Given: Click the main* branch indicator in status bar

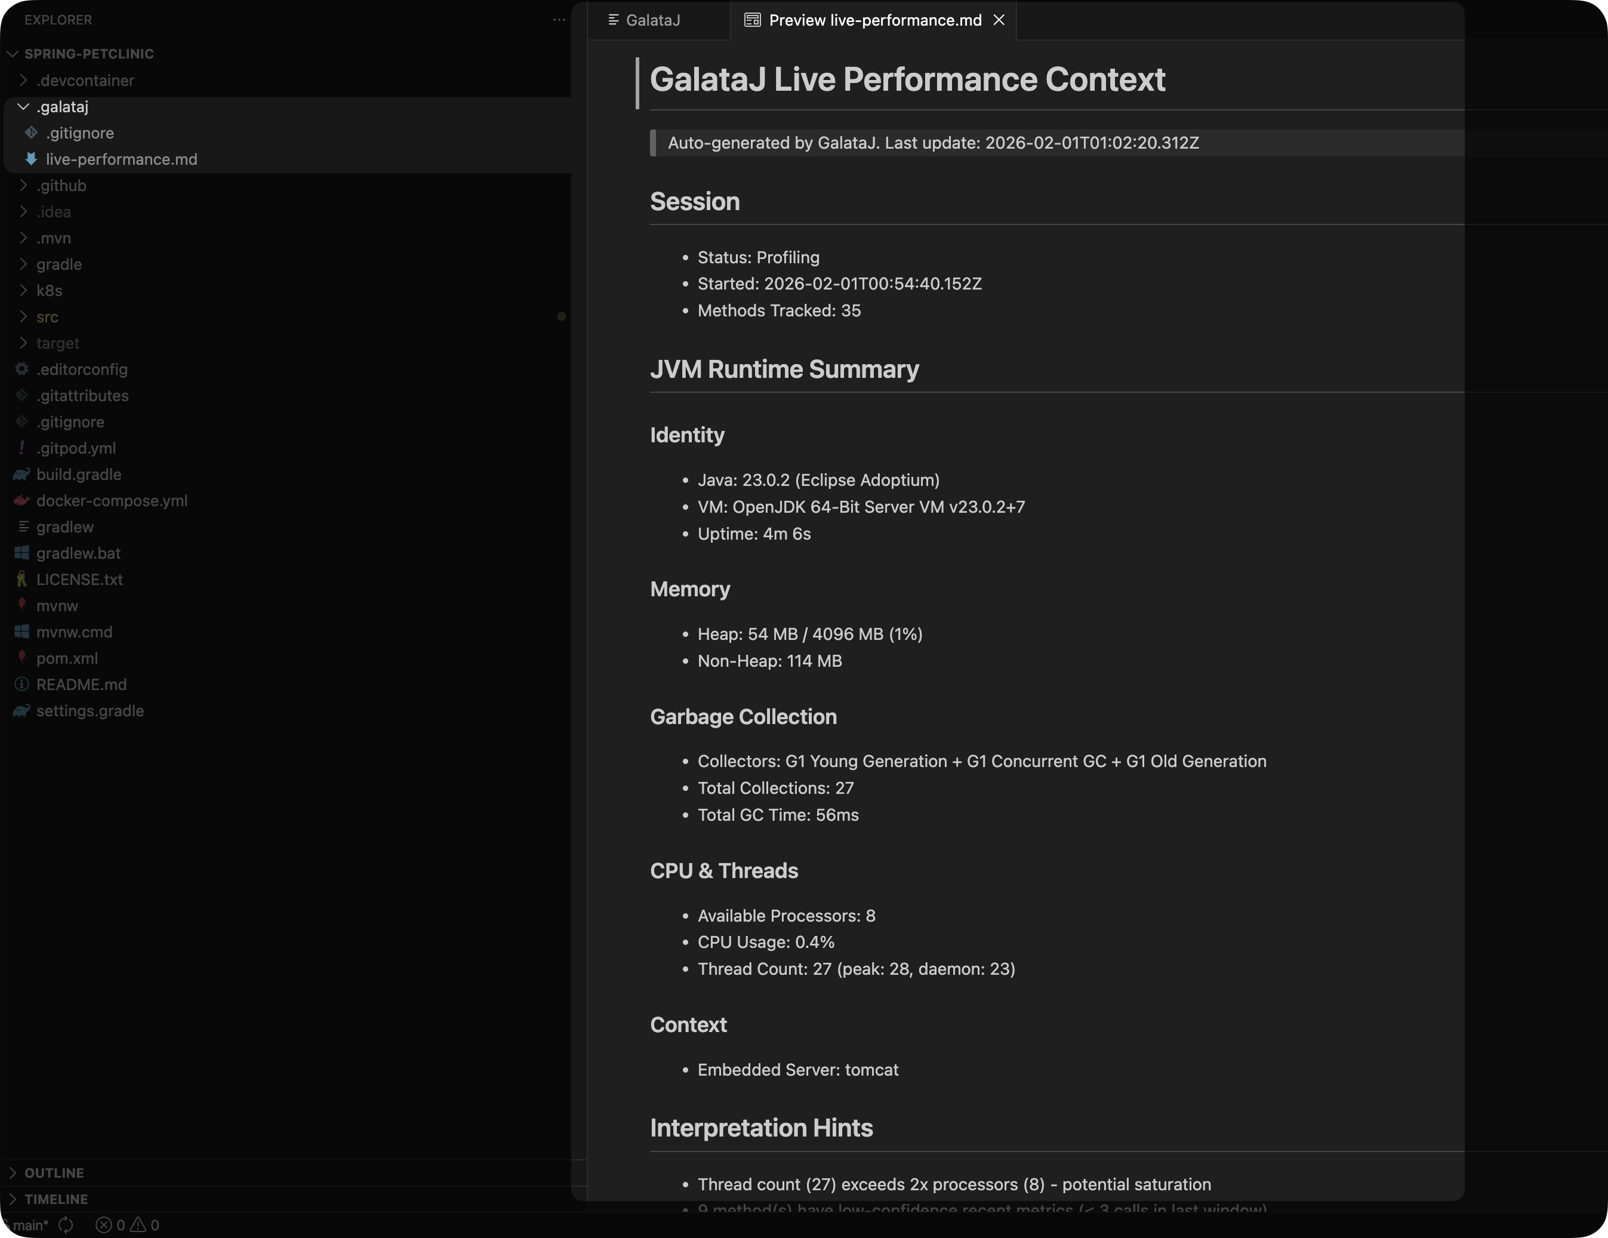Looking at the screenshot, I should [28, 1225].
